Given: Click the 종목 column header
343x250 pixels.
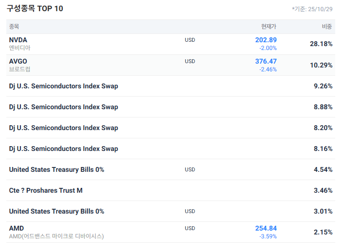Looking at the screenshot, I should tap(14, 27).
